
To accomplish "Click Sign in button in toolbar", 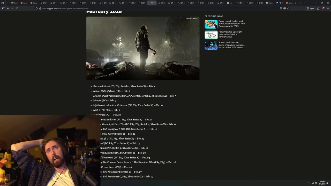I will pyautogui.click(x=311, y=8).
